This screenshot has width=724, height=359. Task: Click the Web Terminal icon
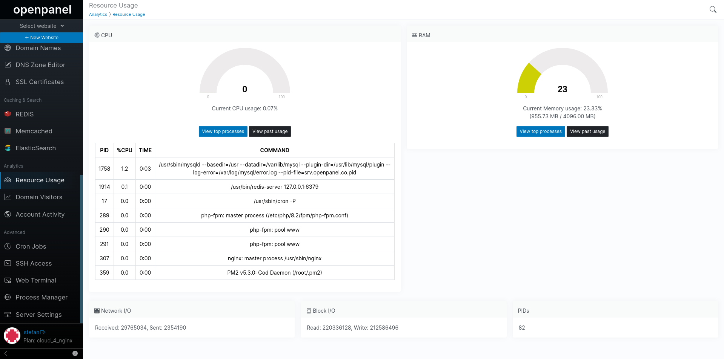[x=8, y=280]
